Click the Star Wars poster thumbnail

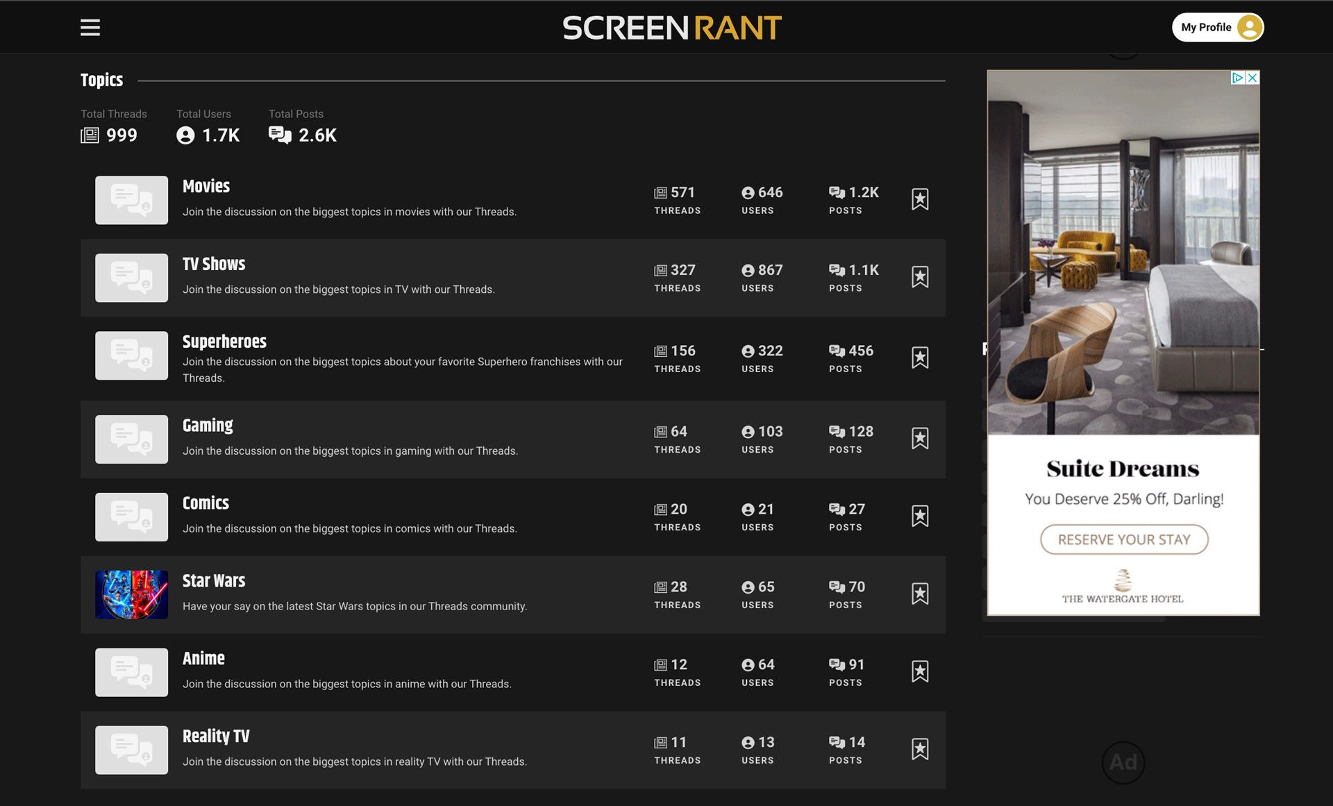(x=131, y=595)
